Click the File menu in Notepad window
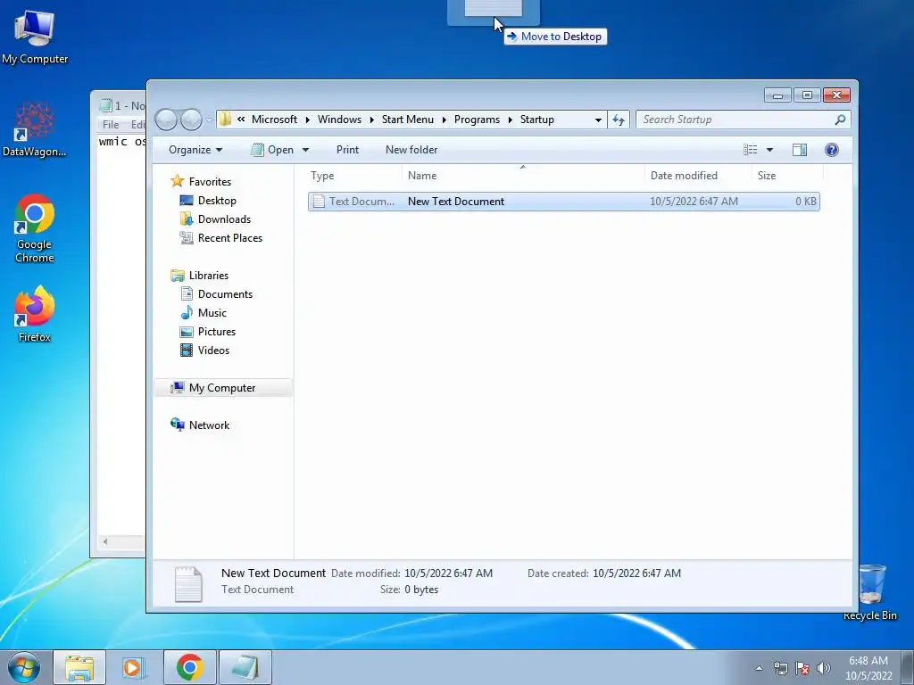914x685 pixels. pos(110,125)
